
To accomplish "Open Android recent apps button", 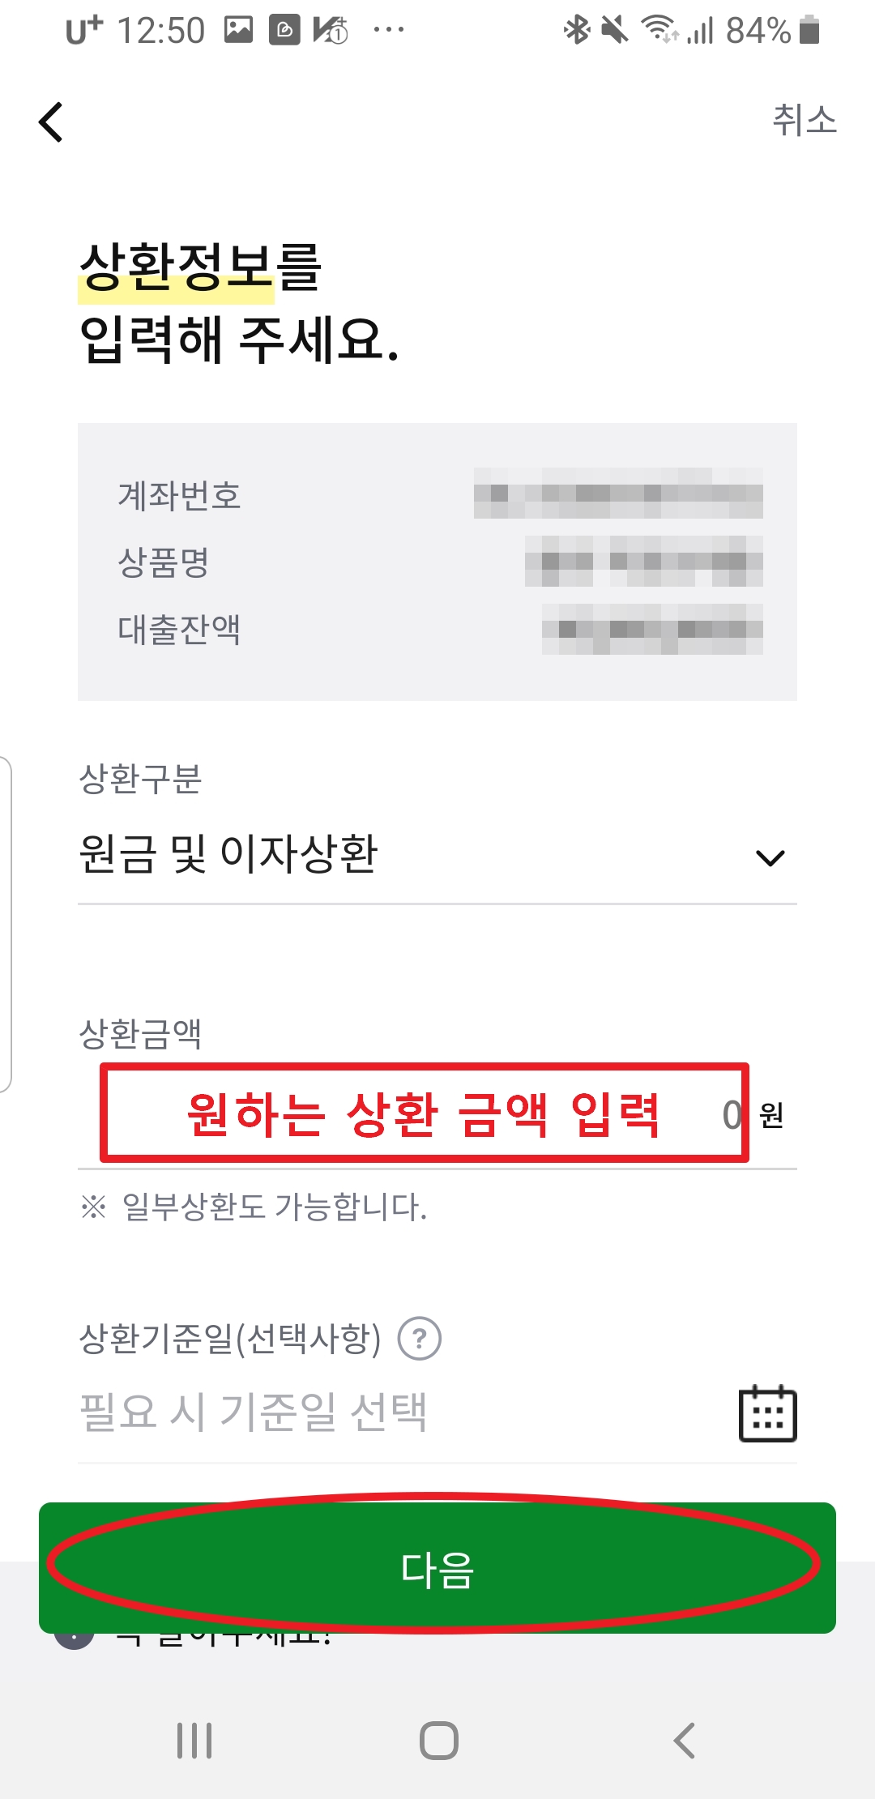I will [194, 1741].
